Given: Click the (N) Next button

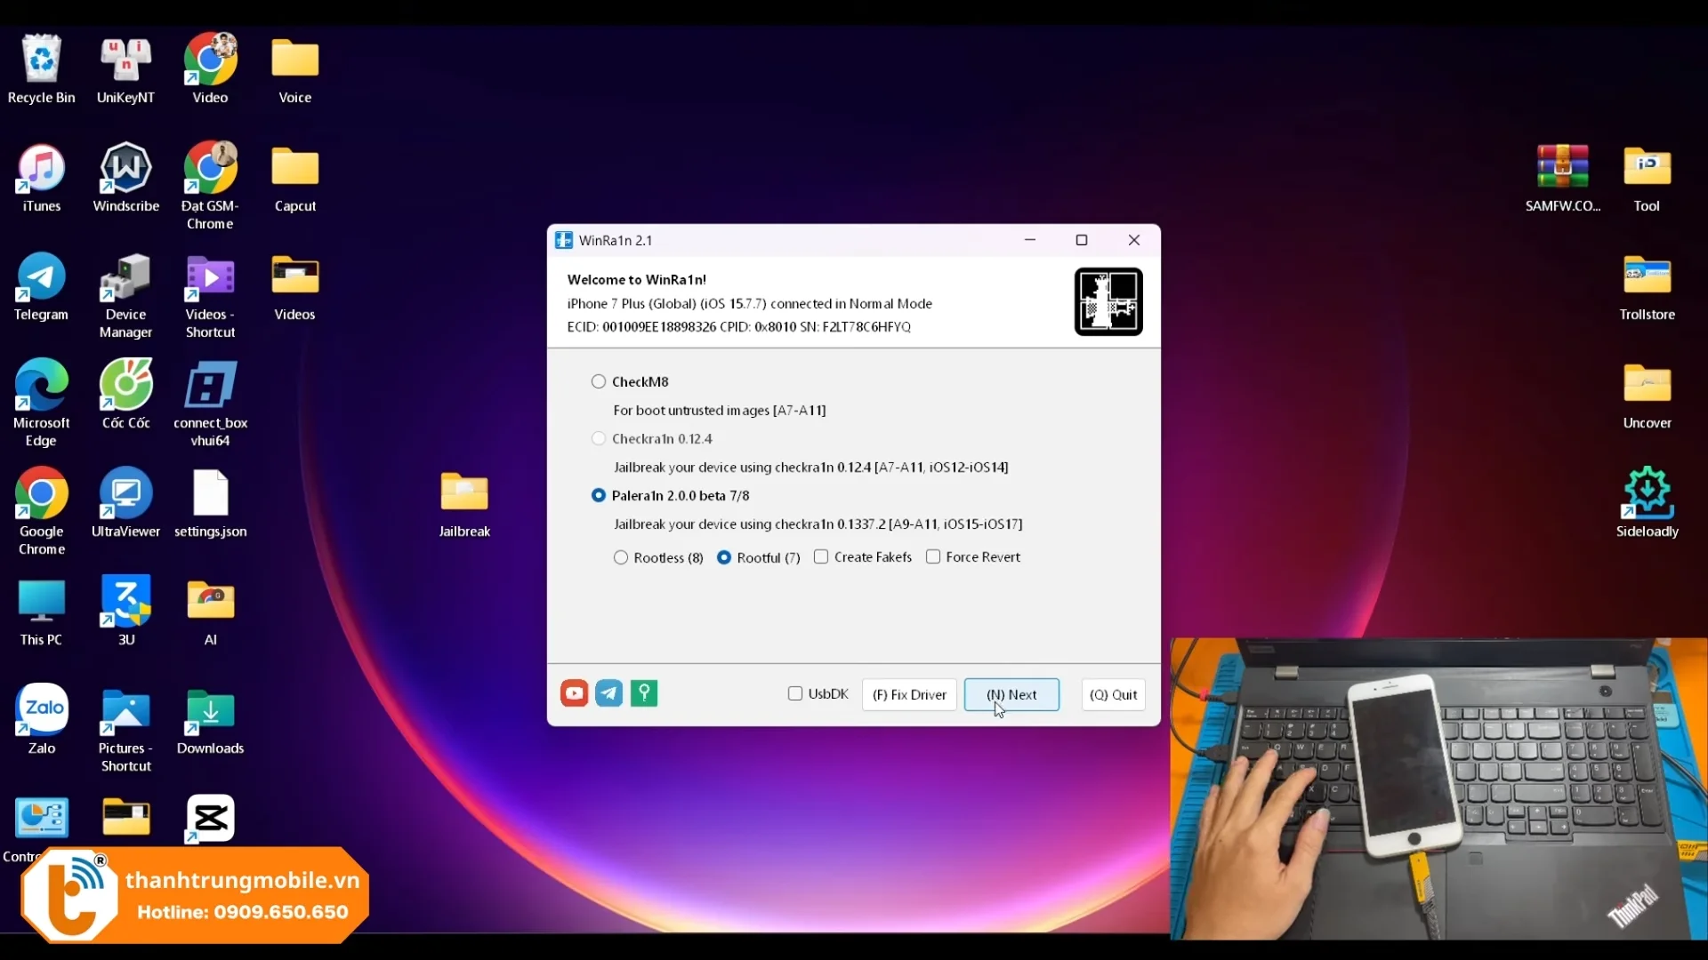Looking at the screenshot, I should pos(1011,694).
